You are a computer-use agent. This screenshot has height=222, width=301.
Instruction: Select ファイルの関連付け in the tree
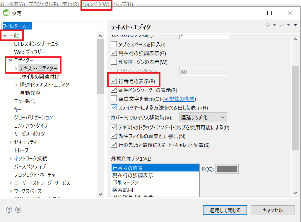click(x=39, y=77)
